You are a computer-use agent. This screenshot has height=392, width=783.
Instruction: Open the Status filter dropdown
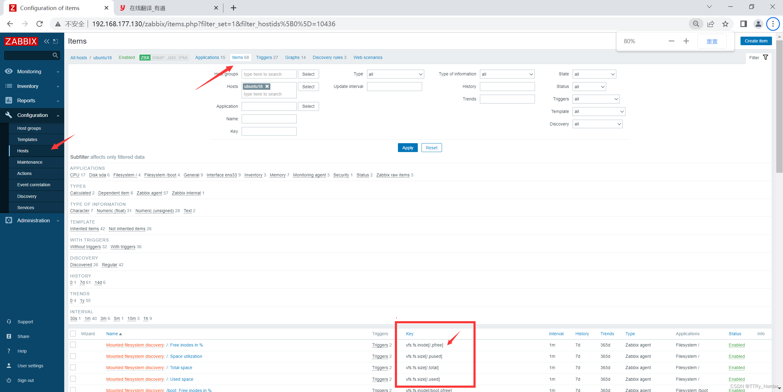[589, 86]
